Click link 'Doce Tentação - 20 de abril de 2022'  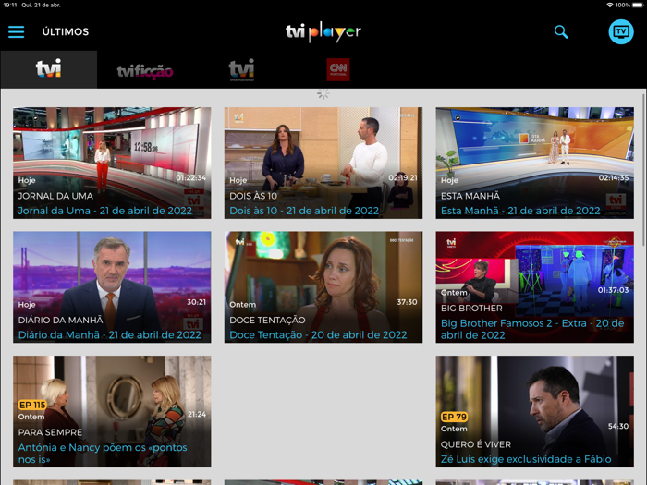click(318, 334)
